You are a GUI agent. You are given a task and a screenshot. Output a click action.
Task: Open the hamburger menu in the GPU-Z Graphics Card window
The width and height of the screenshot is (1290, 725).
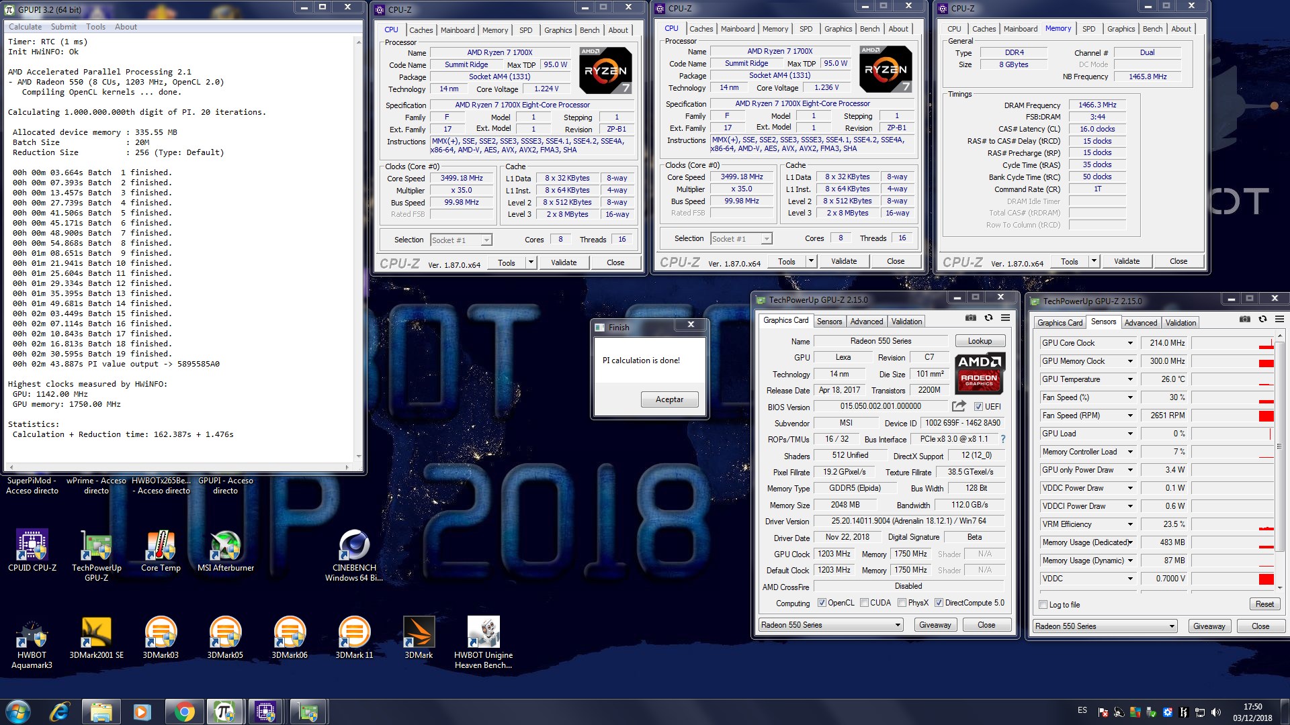point(1005,318)
